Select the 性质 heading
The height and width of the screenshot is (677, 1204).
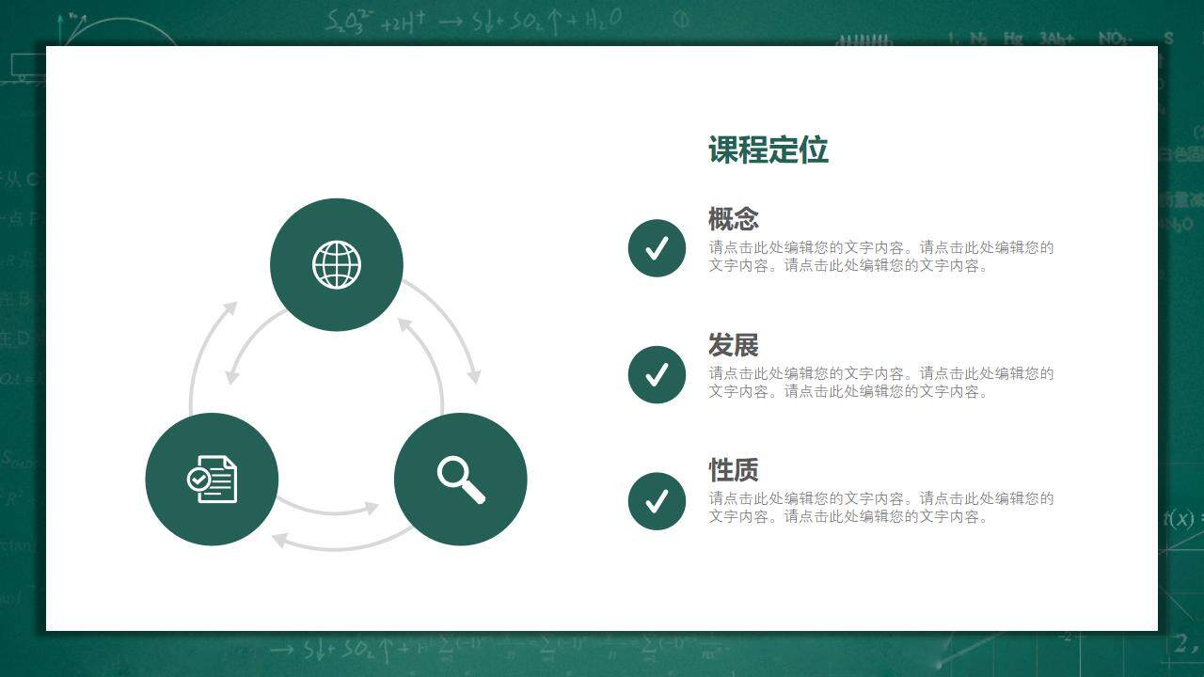[x=734, y=470]
